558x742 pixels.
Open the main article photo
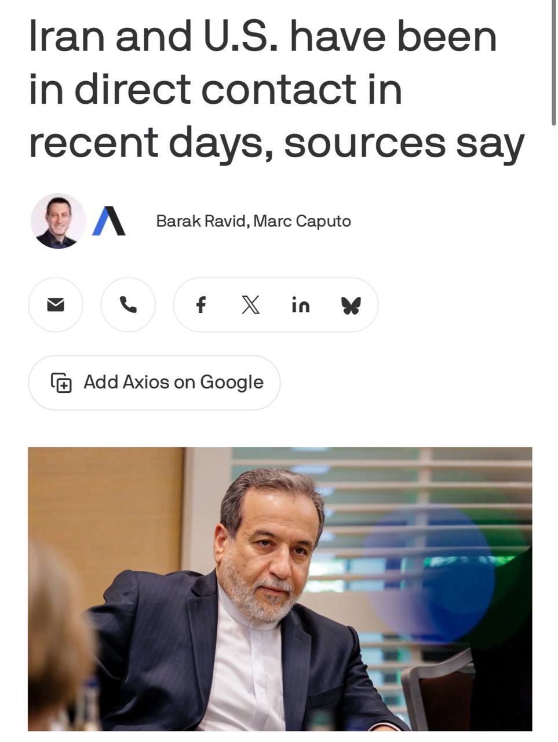point(280,588)
